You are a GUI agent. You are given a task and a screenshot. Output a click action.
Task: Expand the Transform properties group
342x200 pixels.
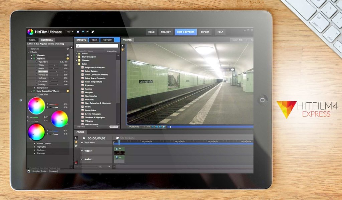point(28,49)
